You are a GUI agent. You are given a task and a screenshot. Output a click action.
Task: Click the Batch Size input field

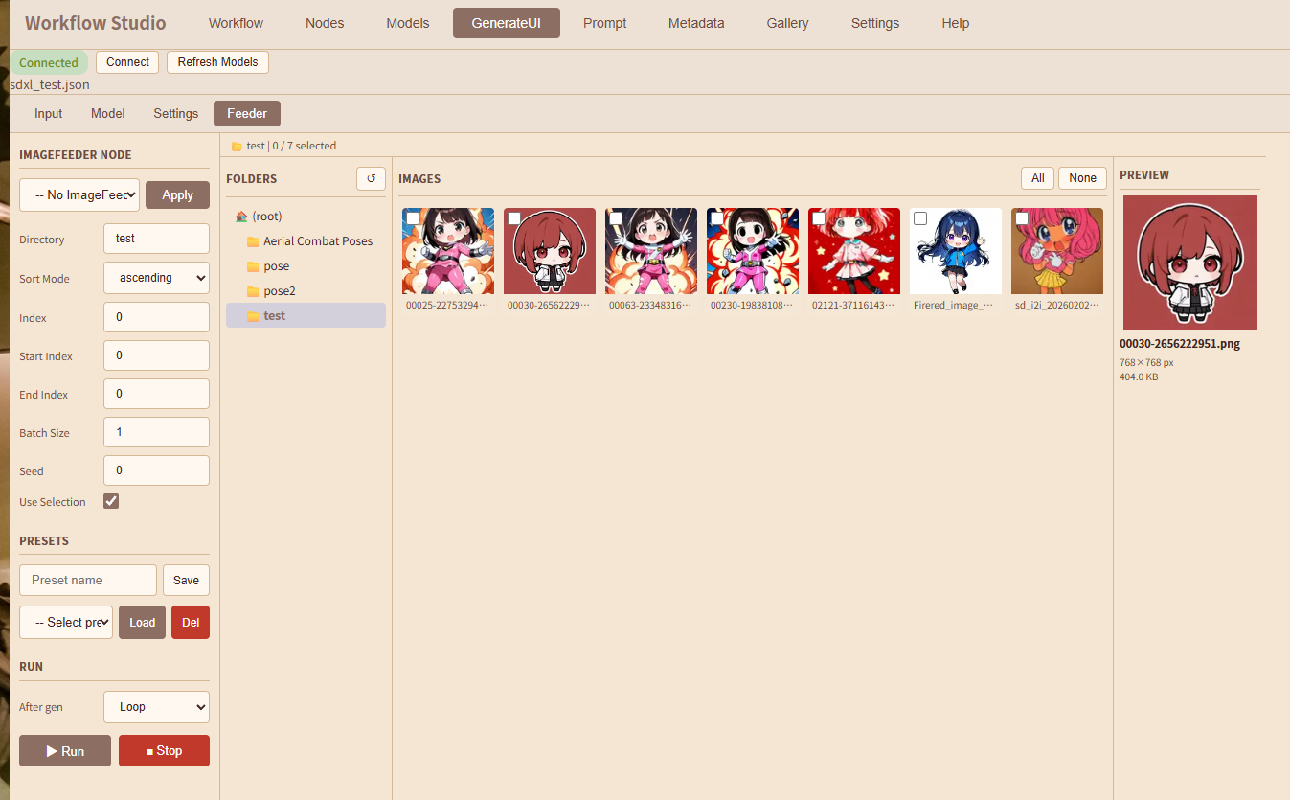point(156,432)
